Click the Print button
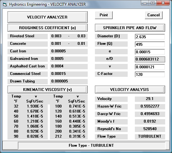 coord(104,15)
